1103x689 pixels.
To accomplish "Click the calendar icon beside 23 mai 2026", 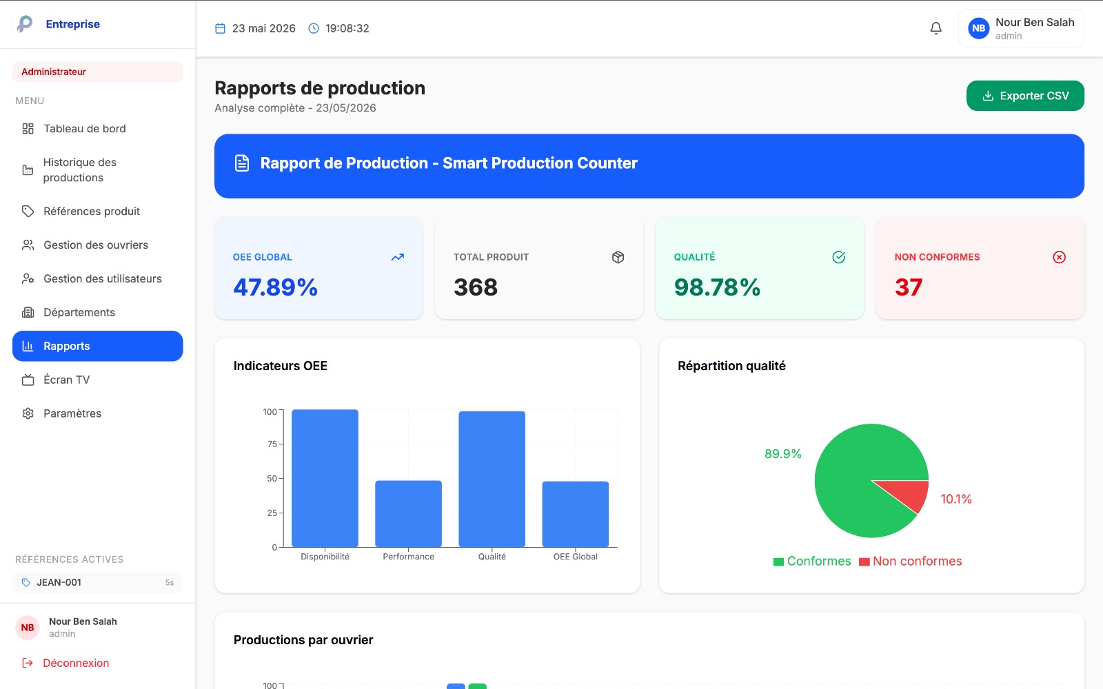I will (221, 28).
